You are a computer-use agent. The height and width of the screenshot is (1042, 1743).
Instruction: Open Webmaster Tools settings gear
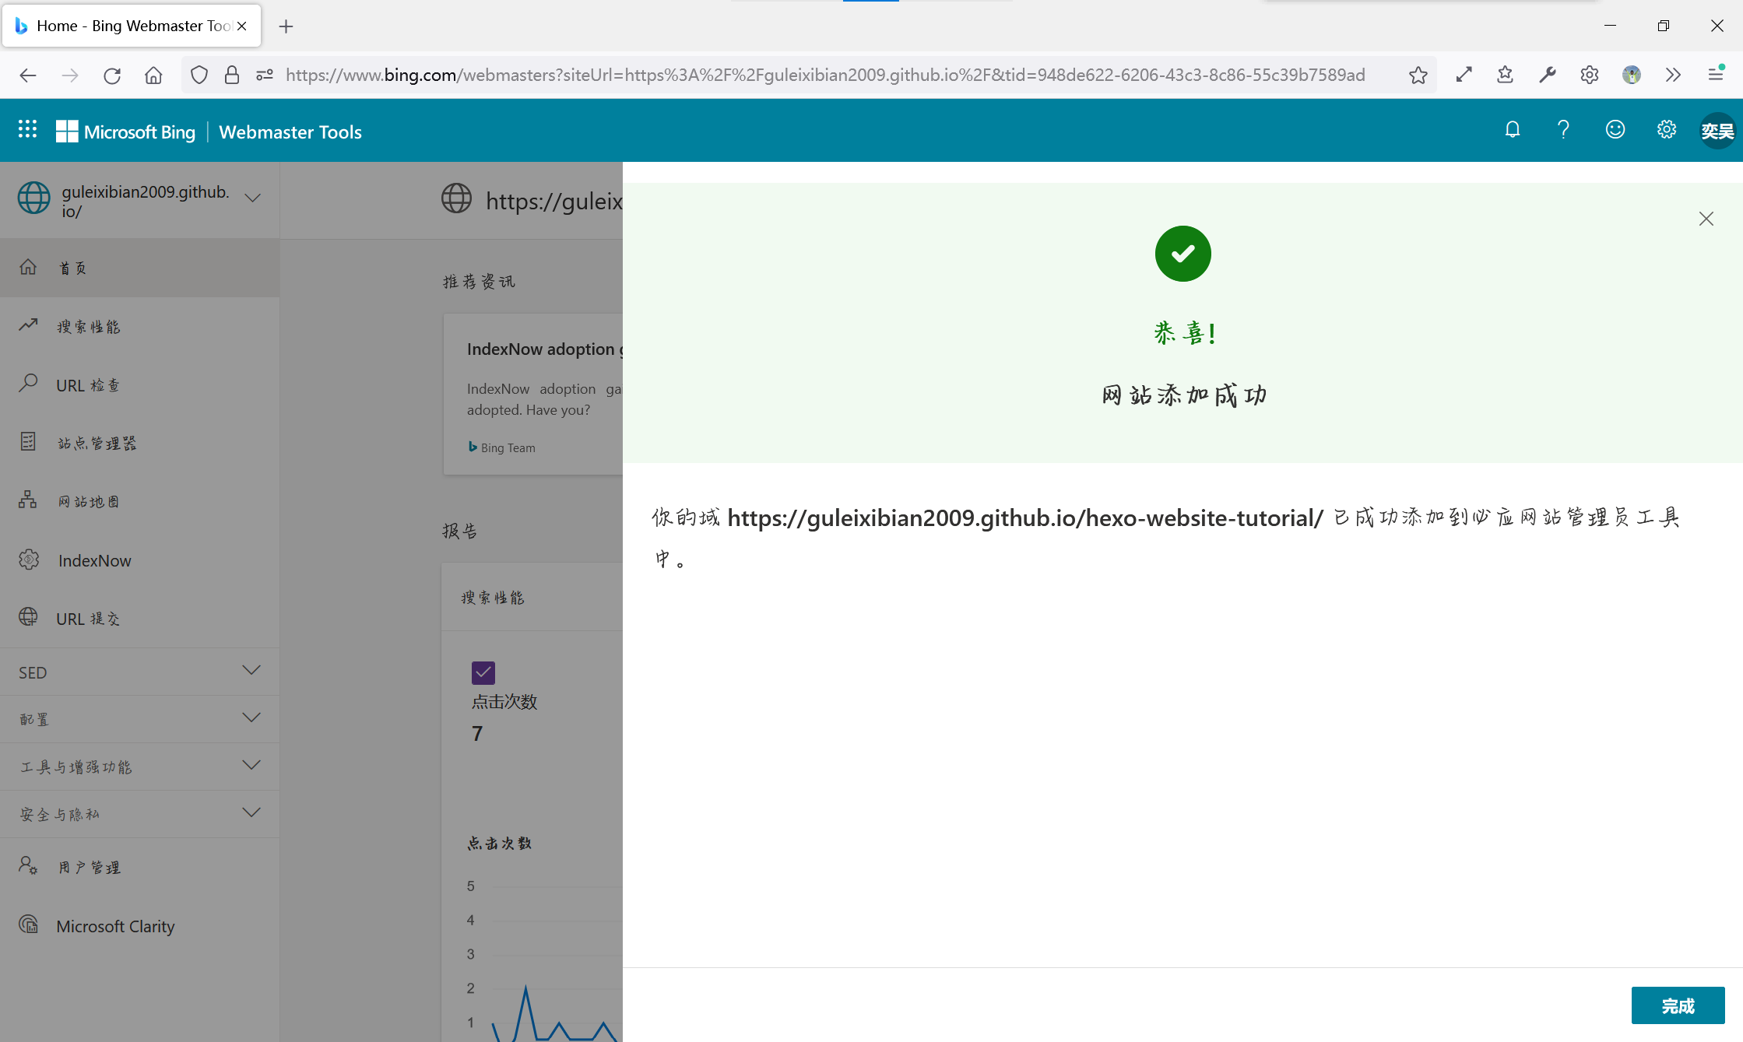pos(1666,130)
